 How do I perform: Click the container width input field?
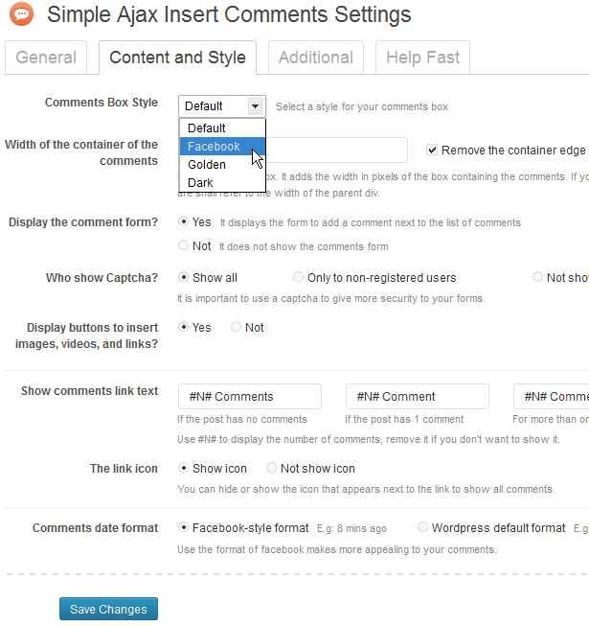[337, 151]
